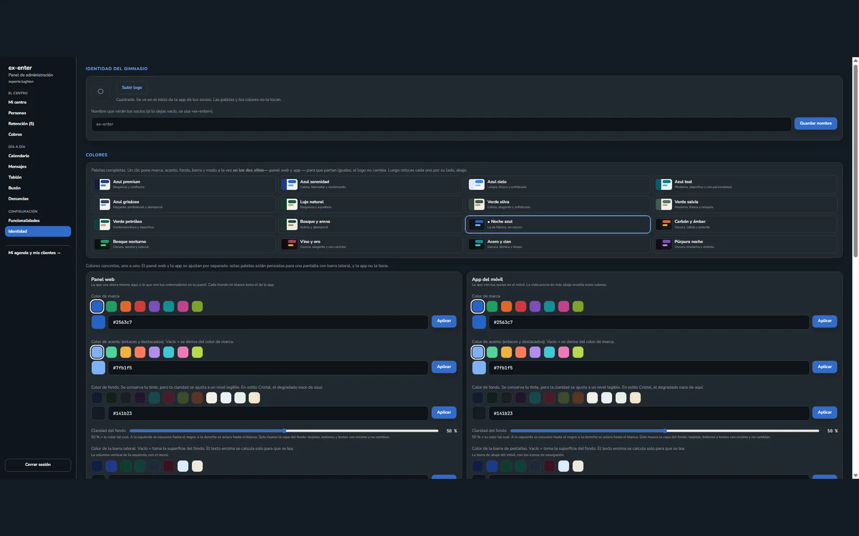Choose the Azul serenidad palette
Image resolution: width=859 pixels, height=536 pixels.
coord(370,184)
